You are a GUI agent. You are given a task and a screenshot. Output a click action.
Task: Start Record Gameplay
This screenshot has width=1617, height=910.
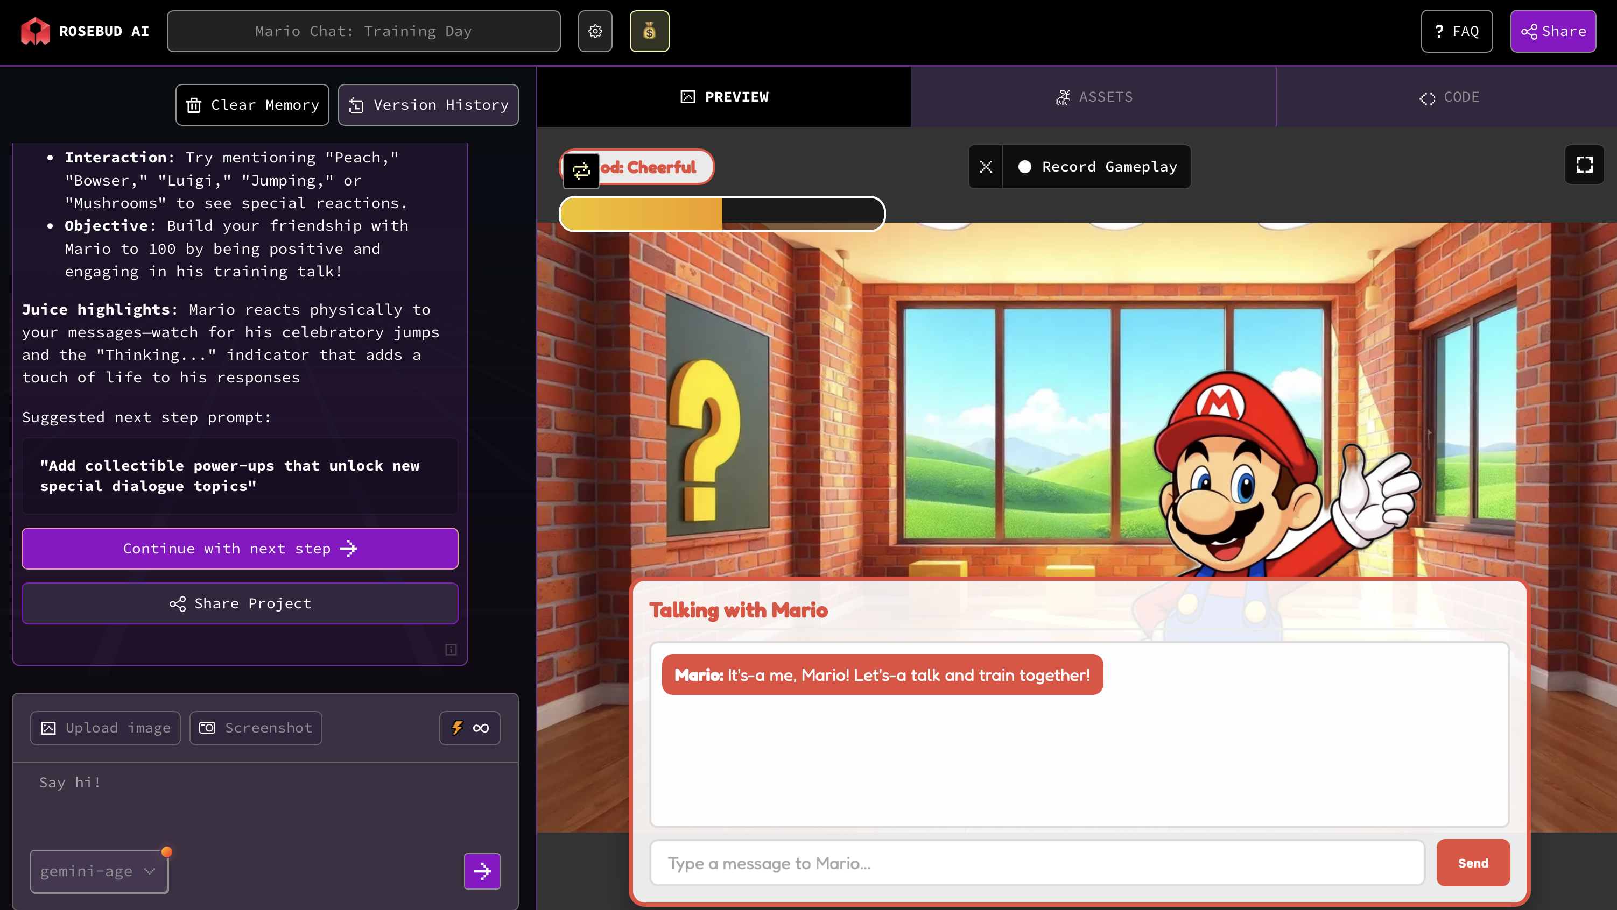pos(1096,167)
